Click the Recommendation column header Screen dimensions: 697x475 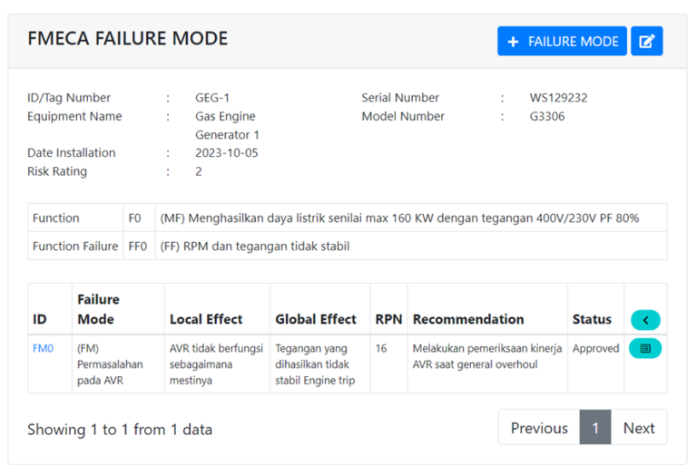pyautogui.click(x=467, y=319)
